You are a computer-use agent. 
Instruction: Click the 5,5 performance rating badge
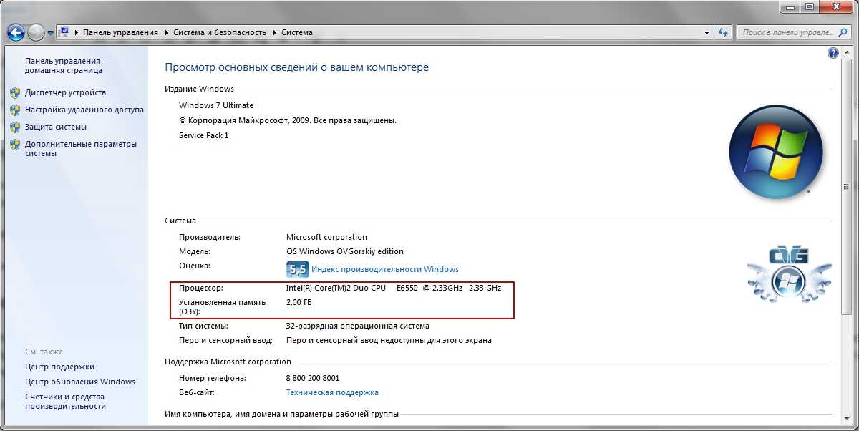297,269
